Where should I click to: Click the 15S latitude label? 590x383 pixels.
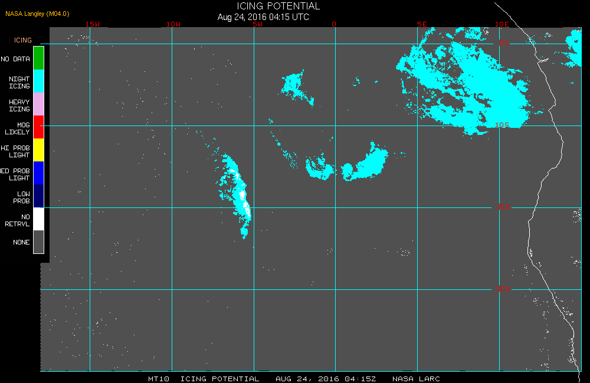click(503, 207)
